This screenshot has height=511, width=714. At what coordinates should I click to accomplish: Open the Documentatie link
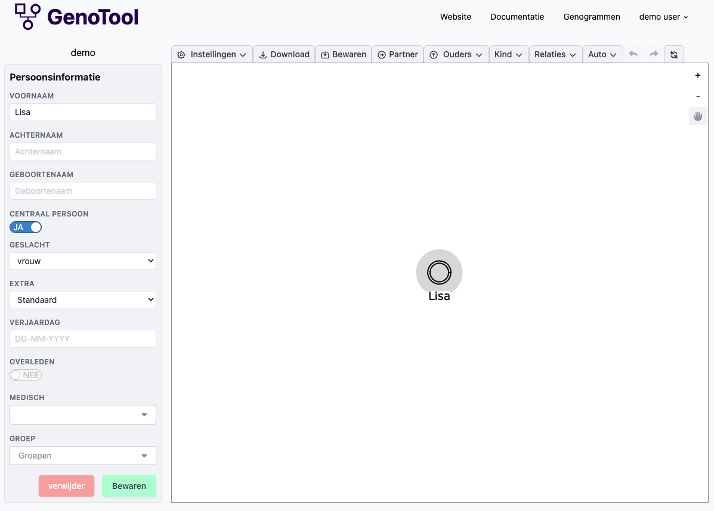tap(517, 17)
